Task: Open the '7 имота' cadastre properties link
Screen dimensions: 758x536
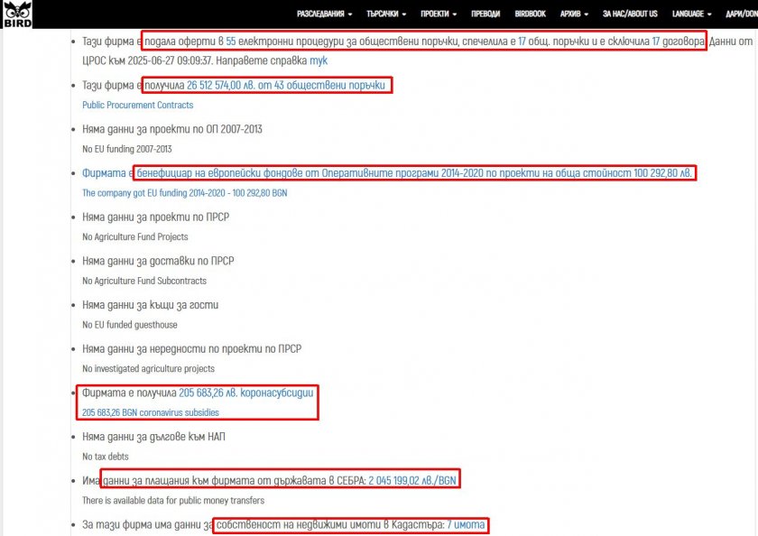Action: point(467,524)
